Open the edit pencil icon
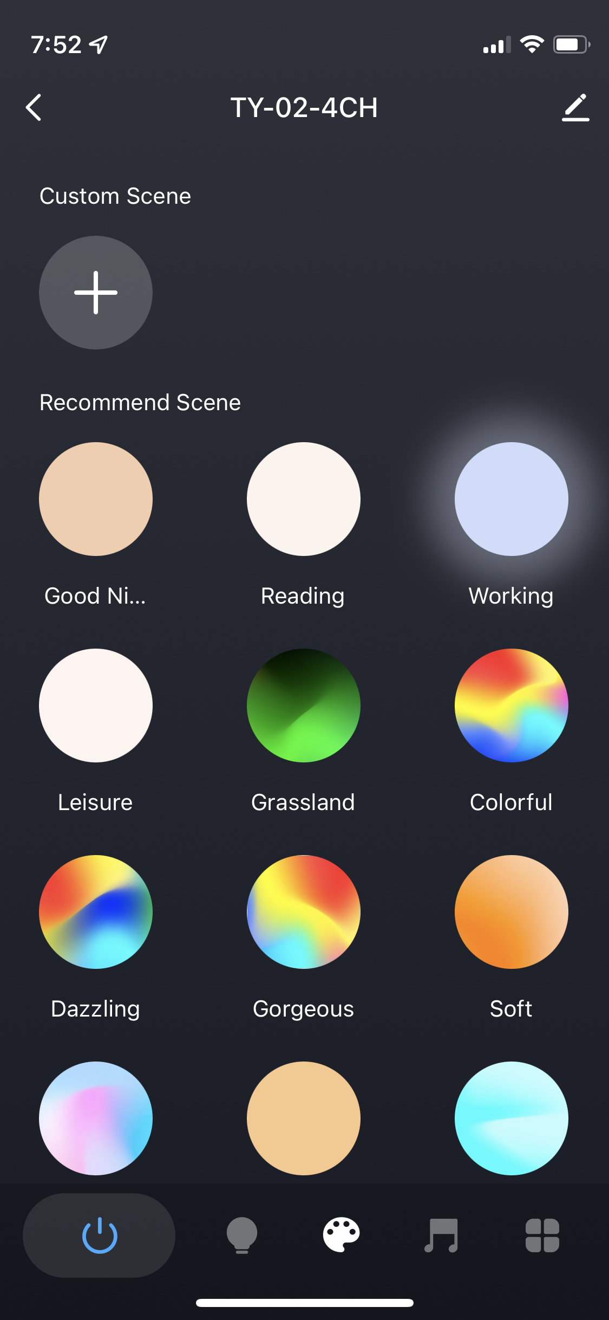 click(x=575, y=107)
